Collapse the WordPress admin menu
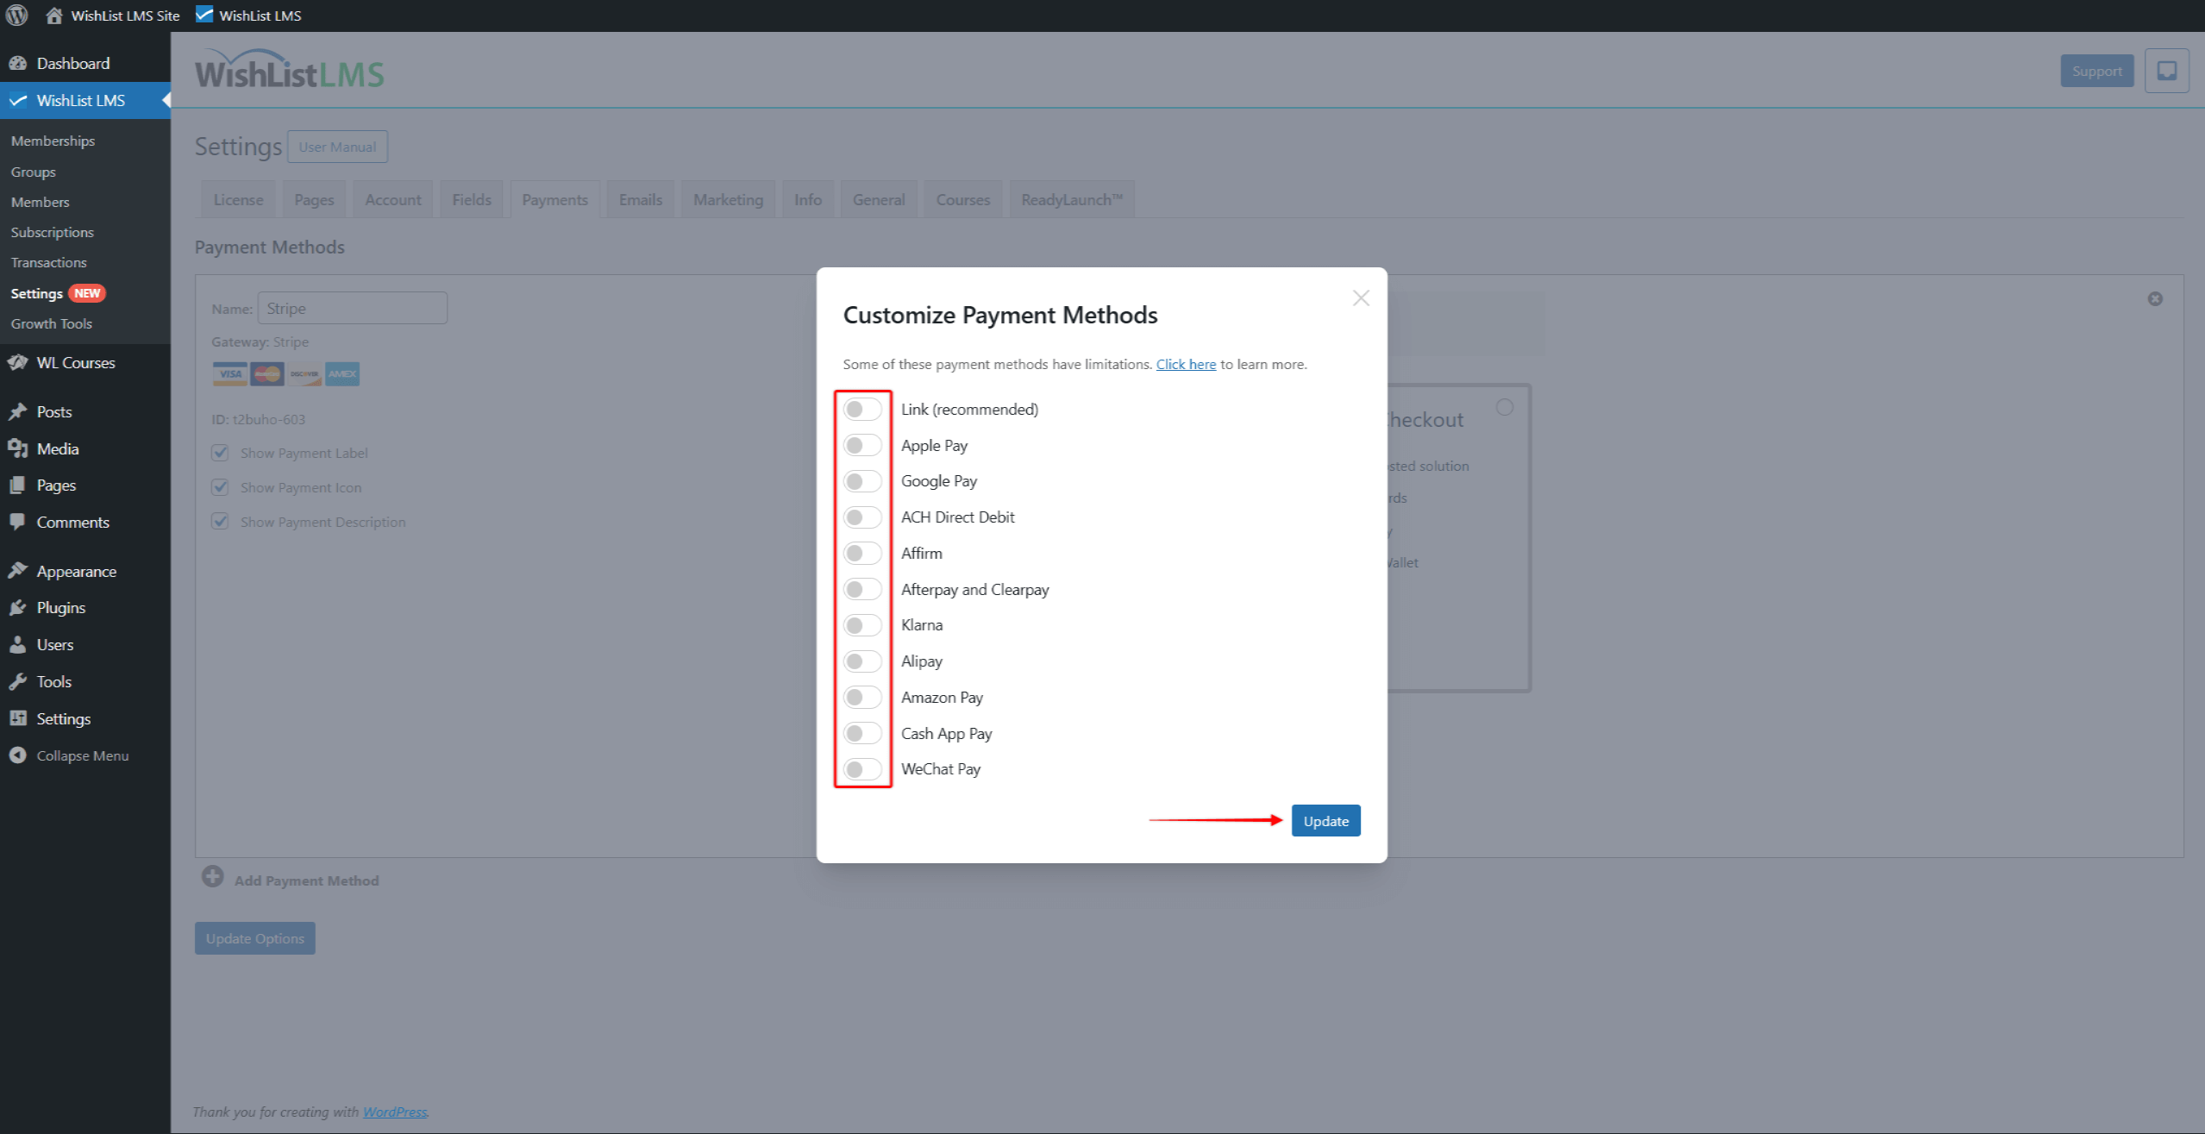2205x1134 pixels. pos(81,755)
